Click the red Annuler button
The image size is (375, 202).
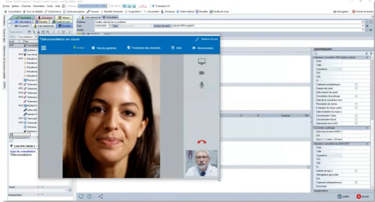pos(363,197)
